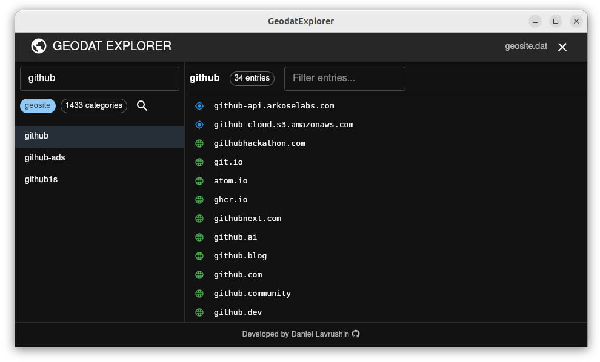Click the github-cloud.s3.amazonaws.com entry text
Screen dimensions: 600x362
[284, 125]
